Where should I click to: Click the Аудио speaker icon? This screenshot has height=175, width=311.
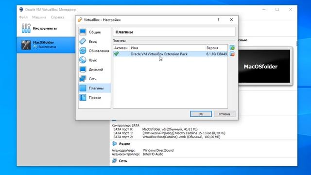[x=114, y=143]
